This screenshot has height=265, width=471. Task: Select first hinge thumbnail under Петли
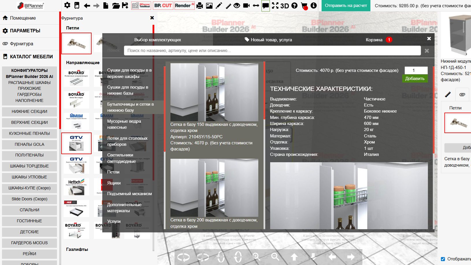click(76, 43)
